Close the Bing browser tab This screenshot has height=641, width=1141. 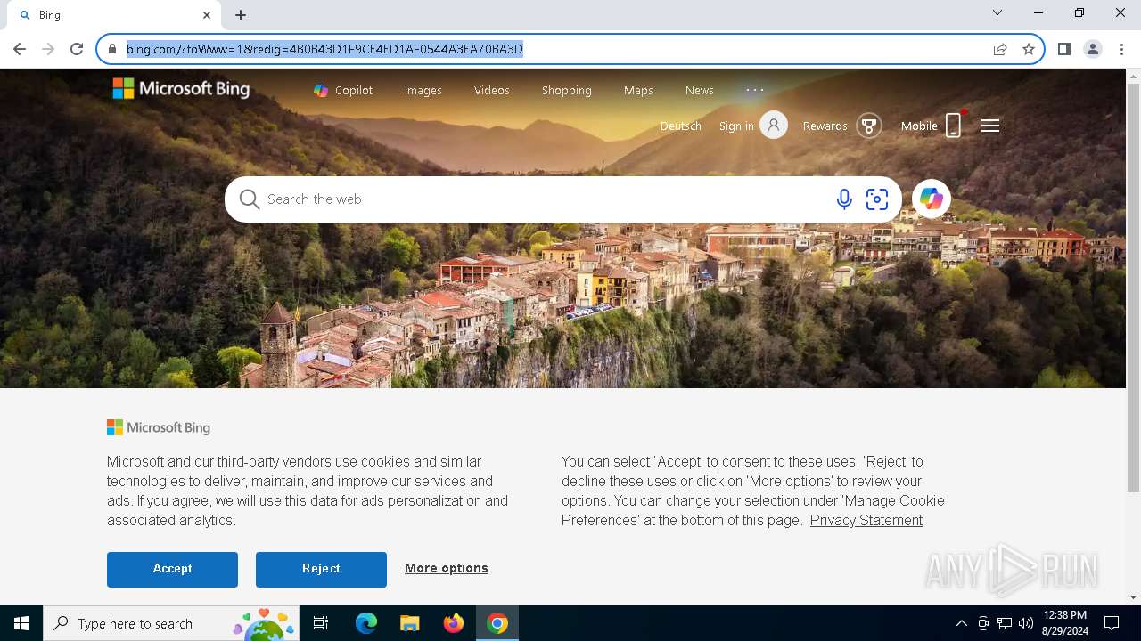click(x=207, y=15)
